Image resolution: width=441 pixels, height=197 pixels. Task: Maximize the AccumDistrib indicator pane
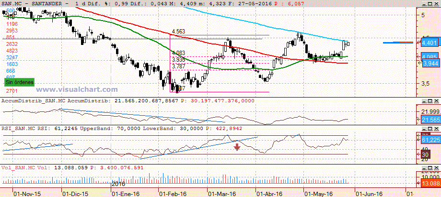point(431,101)
